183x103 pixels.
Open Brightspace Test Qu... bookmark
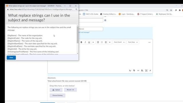164,14
